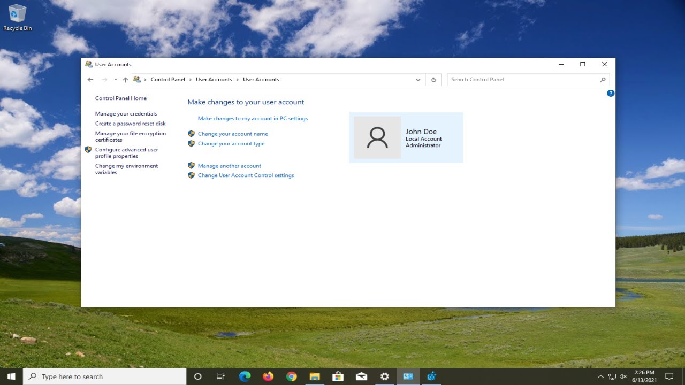Click Change my environment variables
Viewport: 685px width, 385px height.
[127, 169]
